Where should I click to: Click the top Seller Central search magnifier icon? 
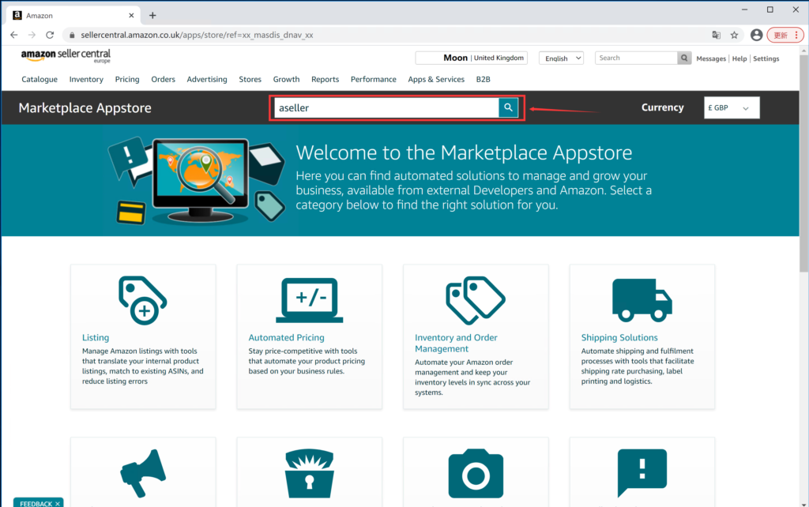tap(684, 58)
